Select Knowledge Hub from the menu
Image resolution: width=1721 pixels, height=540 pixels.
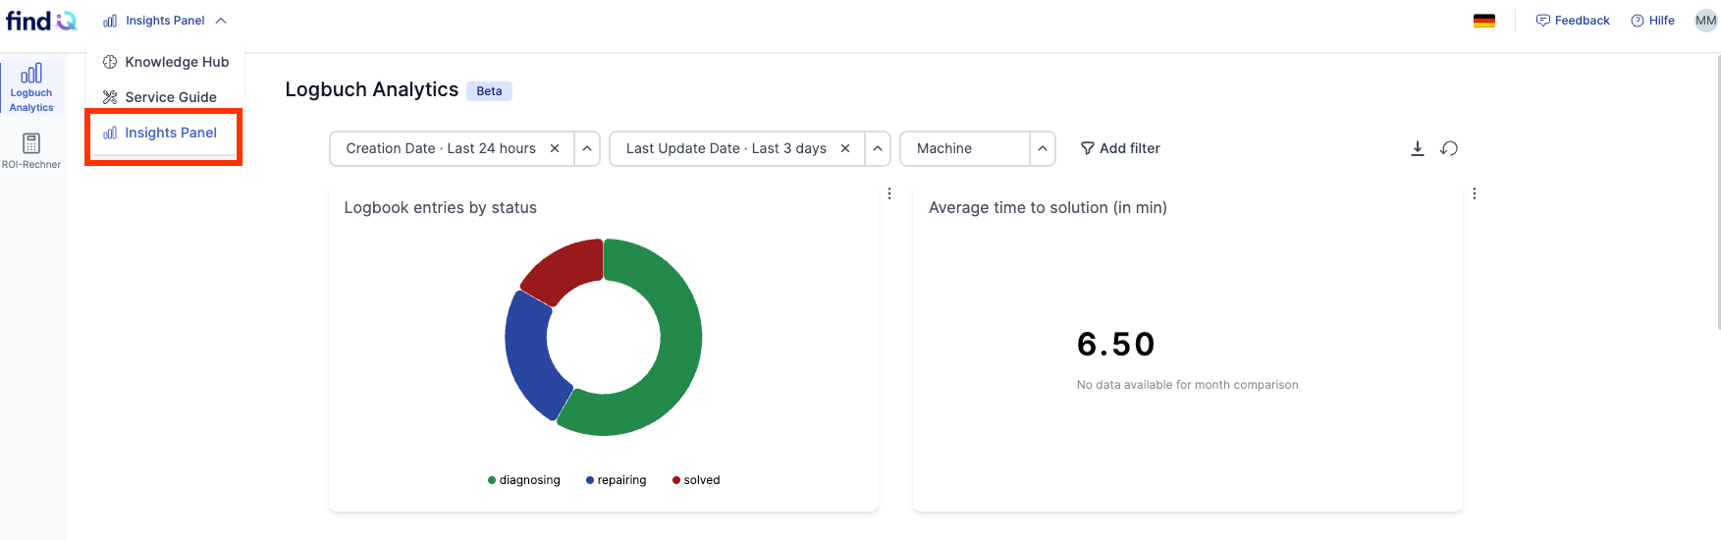coord(165,62)
